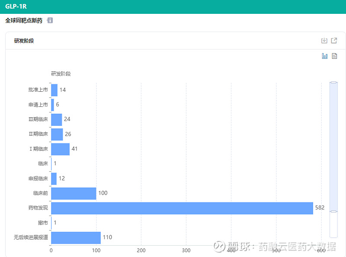Open the chart in a new window
346x257 pixels.
(334, 40)
